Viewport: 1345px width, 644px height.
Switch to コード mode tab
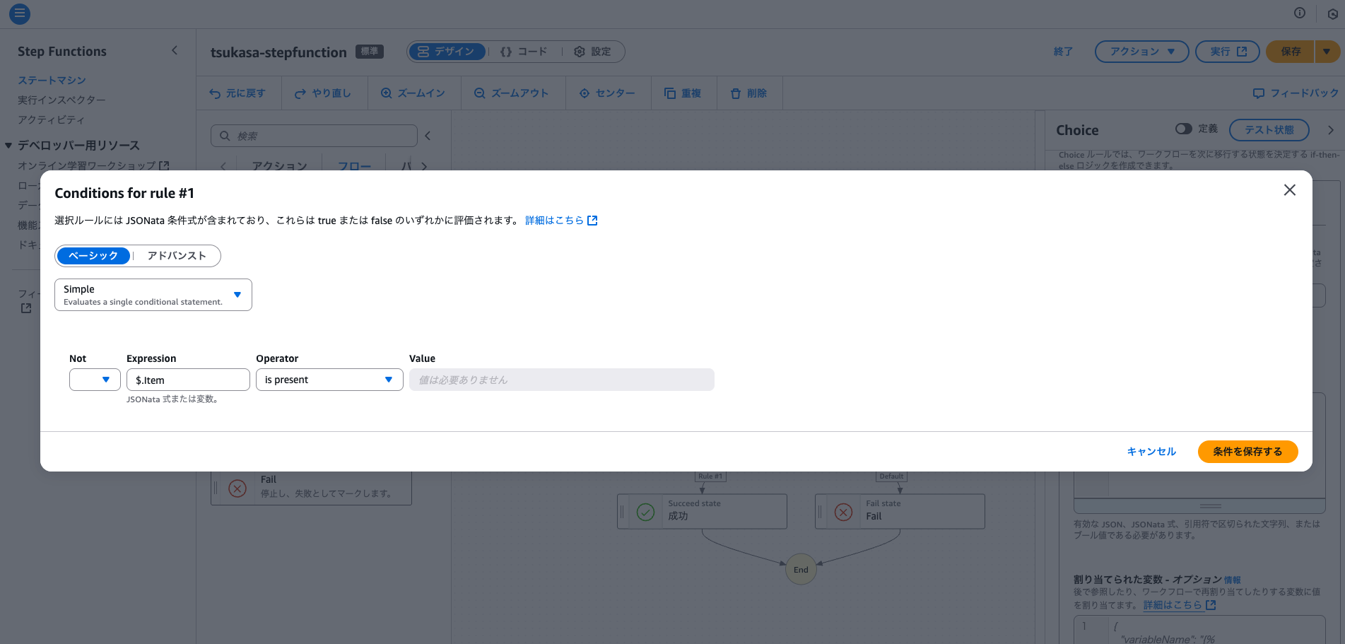(x=524, y=52)
